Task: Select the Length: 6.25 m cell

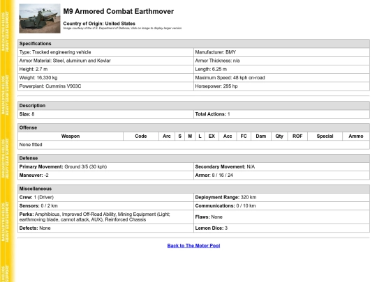Action: (281, 70)
